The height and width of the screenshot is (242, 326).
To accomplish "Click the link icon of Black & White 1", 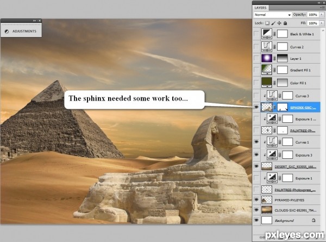I will [x=274, y=34].
